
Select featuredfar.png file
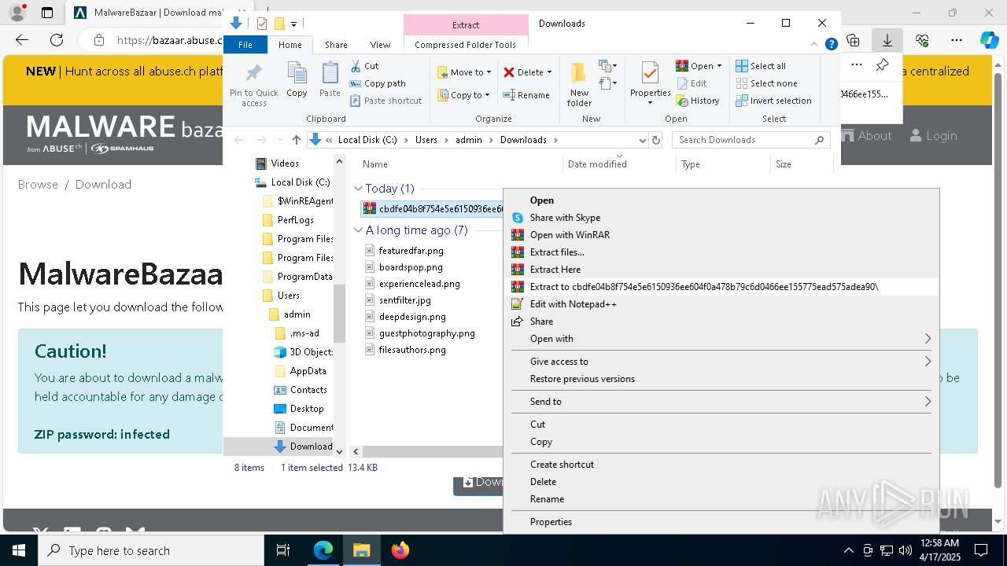click(411, 251)
